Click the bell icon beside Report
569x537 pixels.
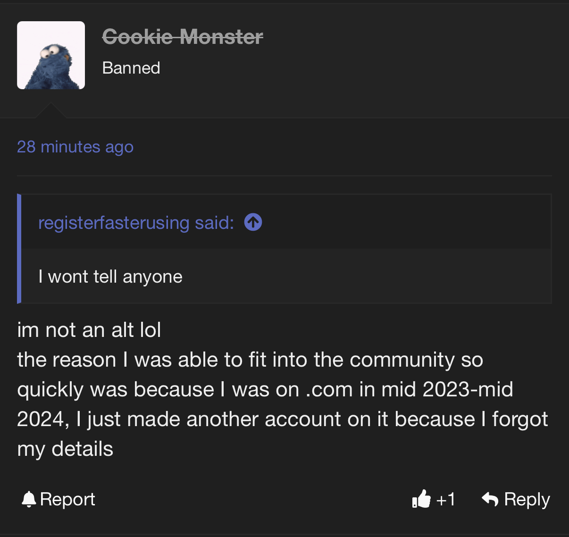tap(29, 499)
